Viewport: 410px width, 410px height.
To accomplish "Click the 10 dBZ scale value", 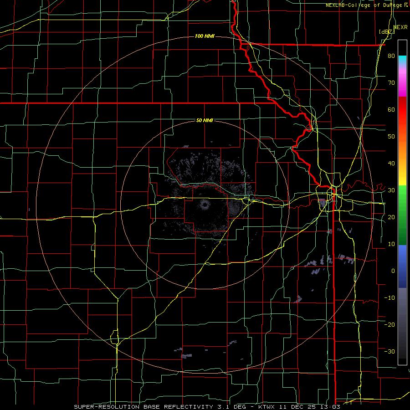I will click(x=391, y=244).
